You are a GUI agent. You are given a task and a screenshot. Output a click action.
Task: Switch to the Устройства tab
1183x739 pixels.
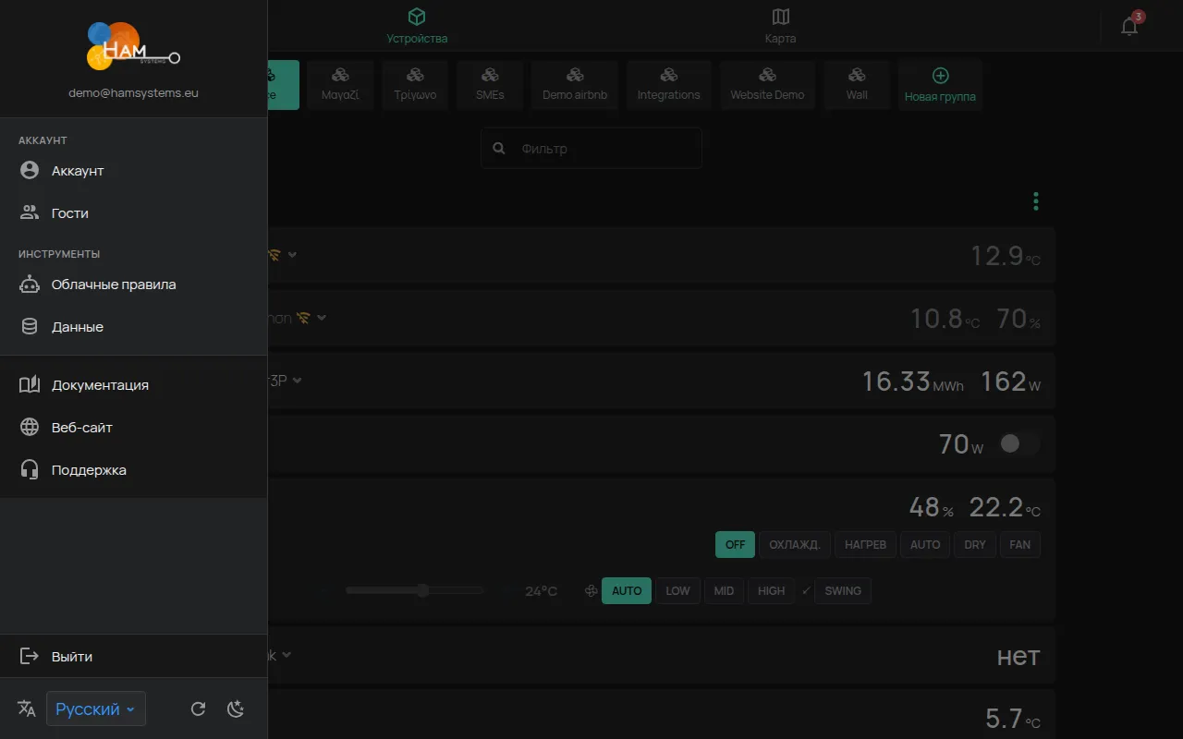(x=417, y=26)
